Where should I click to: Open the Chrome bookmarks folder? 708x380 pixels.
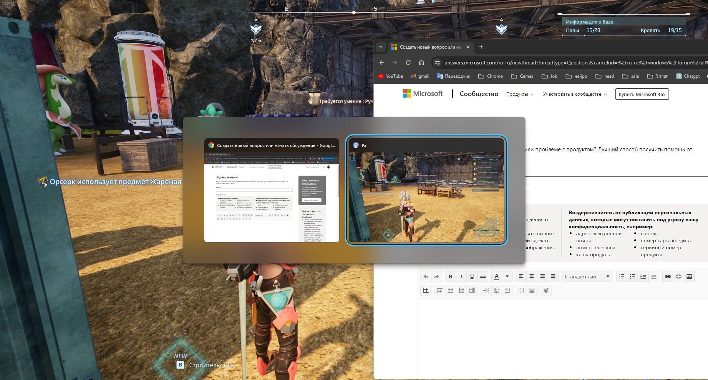click(x=490, y=76)
